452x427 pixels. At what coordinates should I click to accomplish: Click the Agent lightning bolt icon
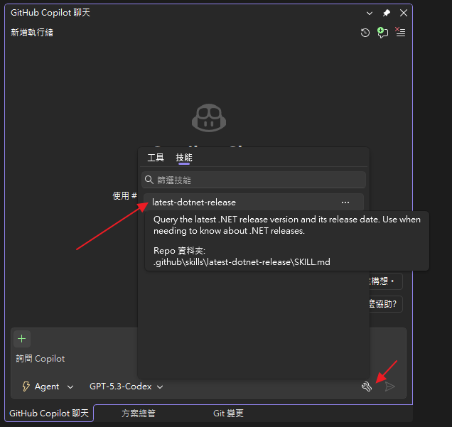pyautogui.click(x=26, y=387)
